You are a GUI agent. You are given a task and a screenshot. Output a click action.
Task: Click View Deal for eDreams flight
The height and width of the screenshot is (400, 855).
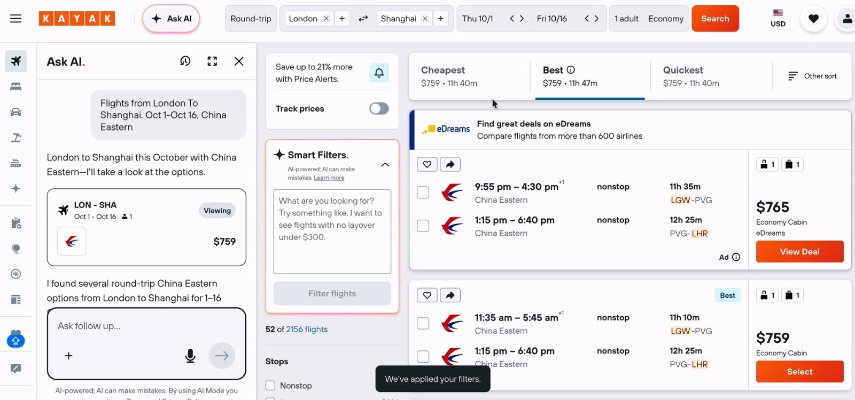(799, 252)
